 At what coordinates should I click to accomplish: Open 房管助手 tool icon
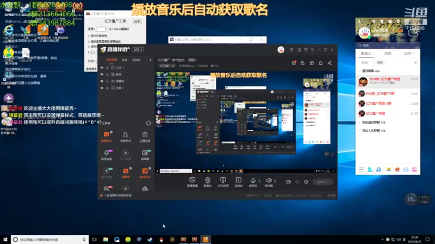pyautogui.click(x=126, y=137)
